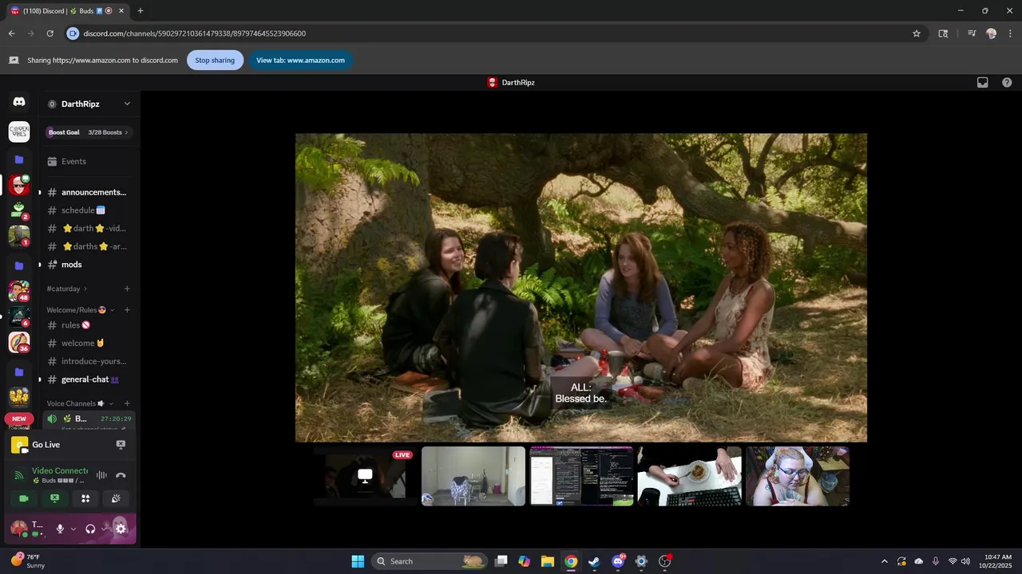The image size is (1022, 574).
Task: Open the introduce-yourself channel
Action: click(88, 361)
